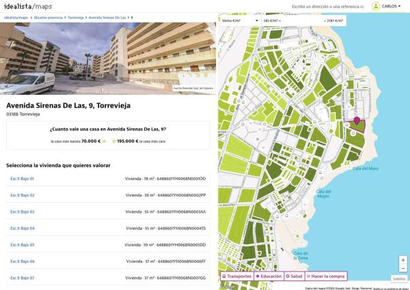The width and height of the screenshot is (410, 290).
Task: Click cadastral reference ending 0002PP
Action: 181,195
